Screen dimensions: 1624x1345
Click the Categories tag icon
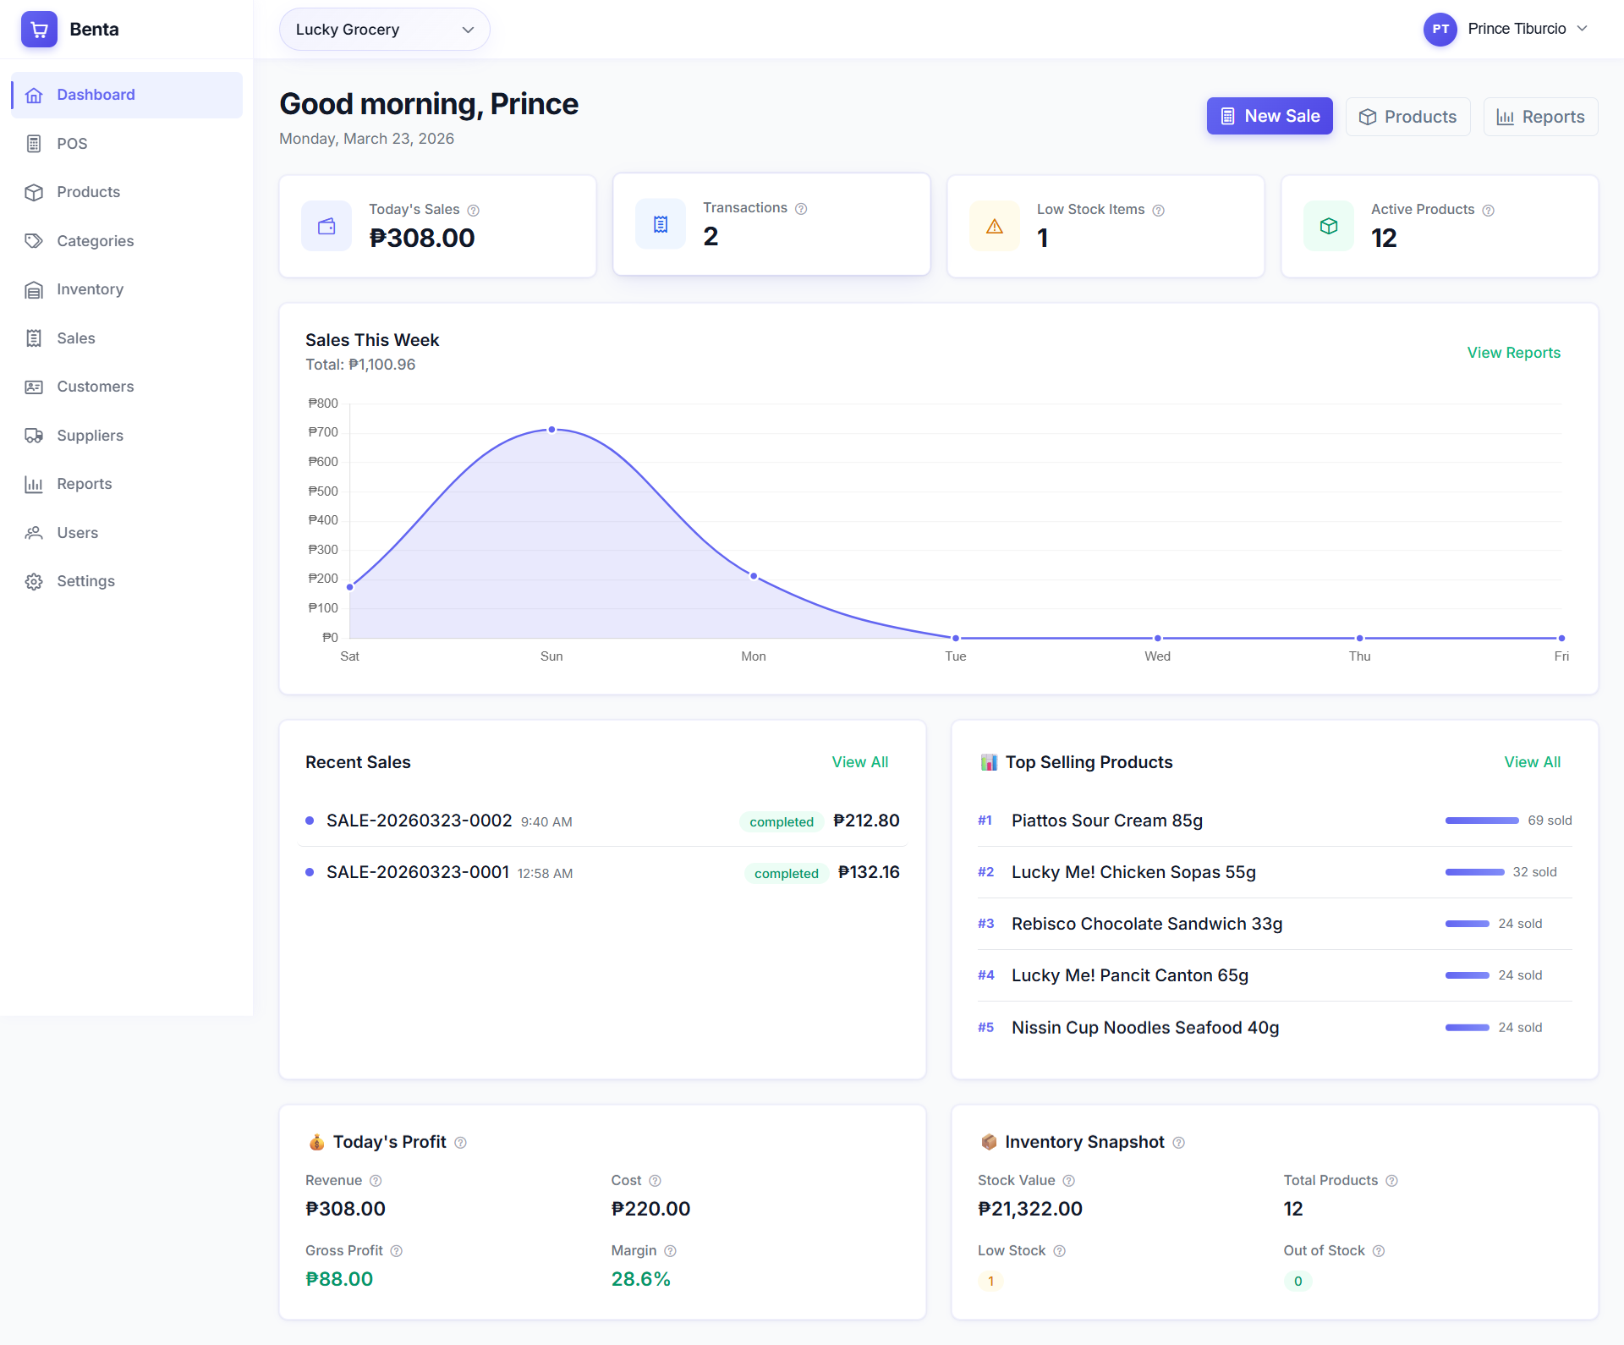click(34, 241)
